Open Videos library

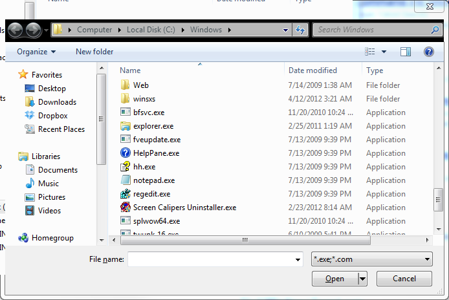[50, 211]
